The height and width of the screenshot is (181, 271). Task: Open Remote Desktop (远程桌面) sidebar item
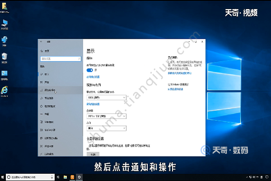tap(61, 154)
